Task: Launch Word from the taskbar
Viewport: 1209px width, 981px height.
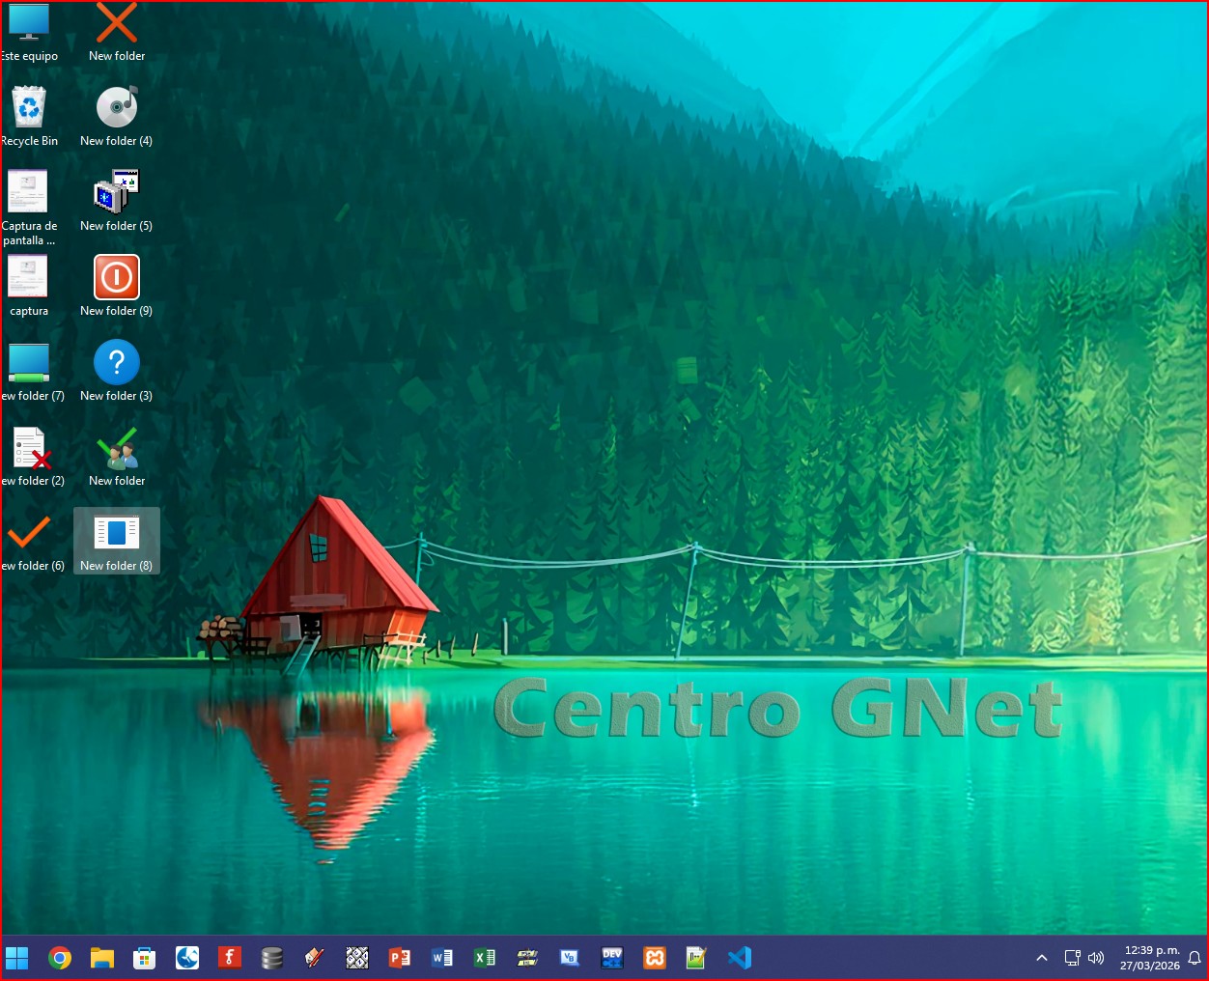Action: point(442,958)
